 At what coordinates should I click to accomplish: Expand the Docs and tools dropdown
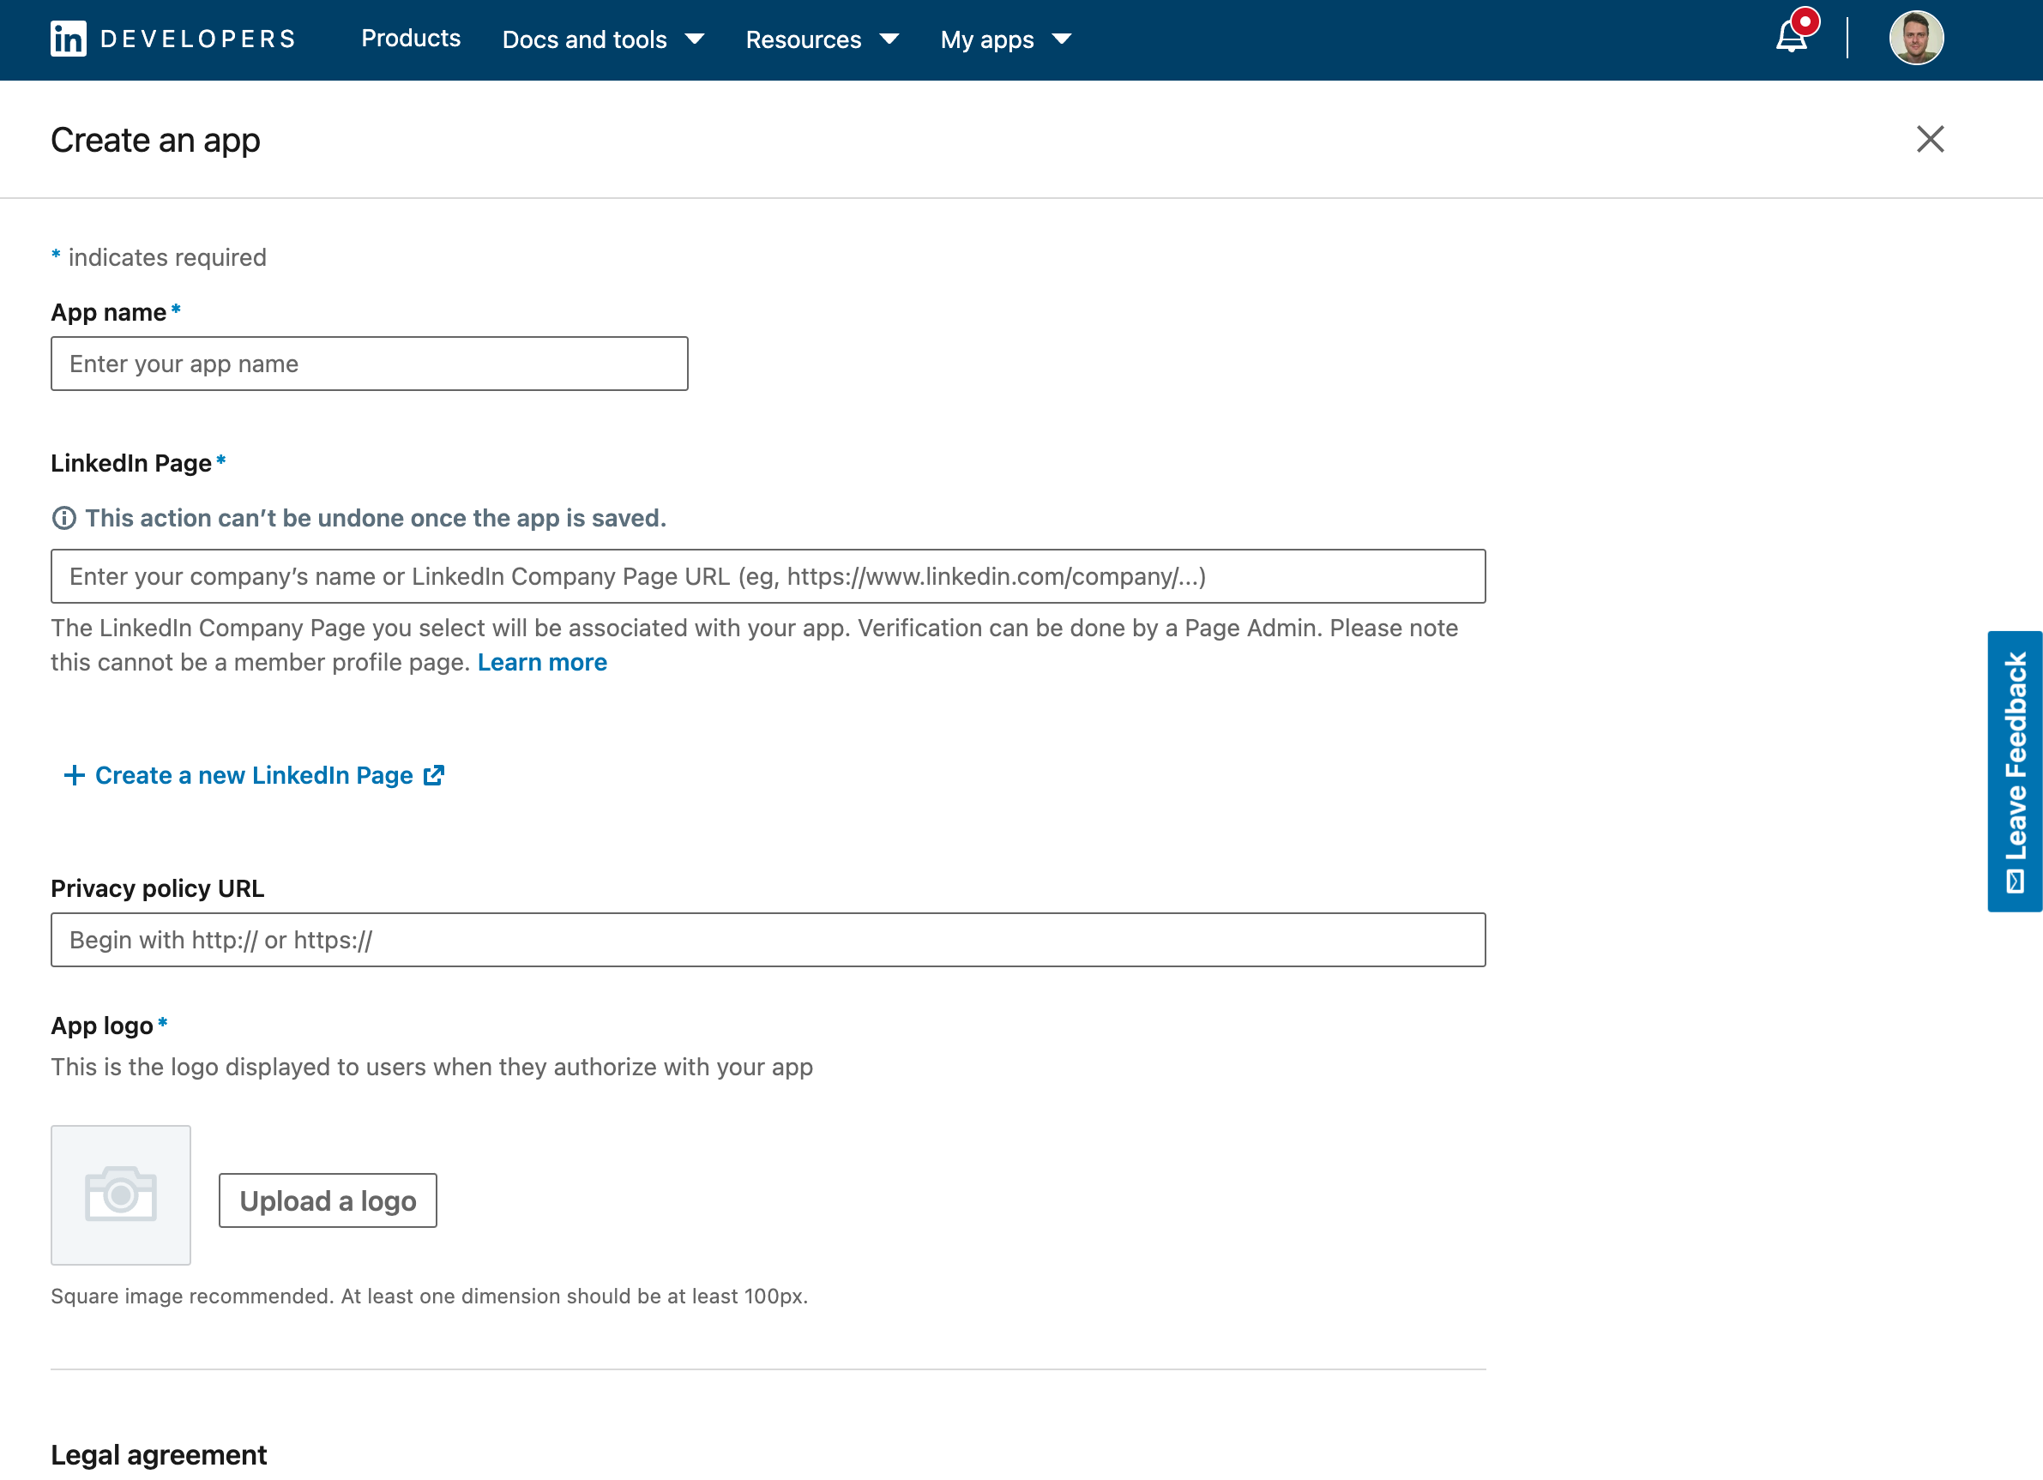[x=603, y=39]
